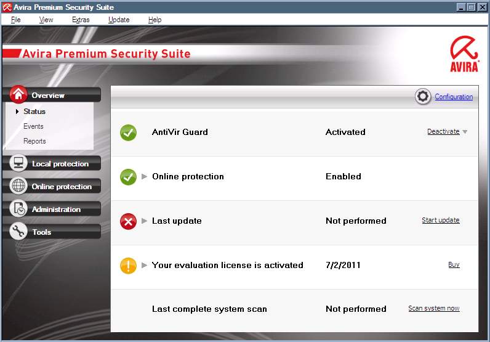The width and height of the screenshot is (490, 342).
Task: Expand the Online protection row arrow
Action: point(145,176)
